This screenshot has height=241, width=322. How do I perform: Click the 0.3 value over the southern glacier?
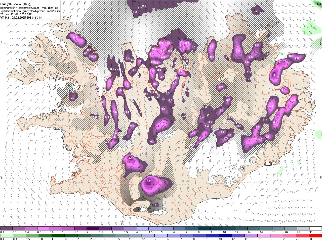[x=156, y=205]
